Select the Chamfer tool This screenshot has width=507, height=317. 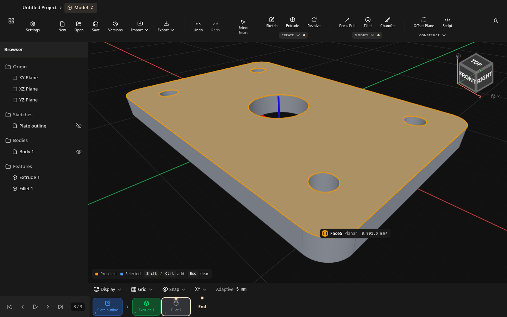pos(388,22)
